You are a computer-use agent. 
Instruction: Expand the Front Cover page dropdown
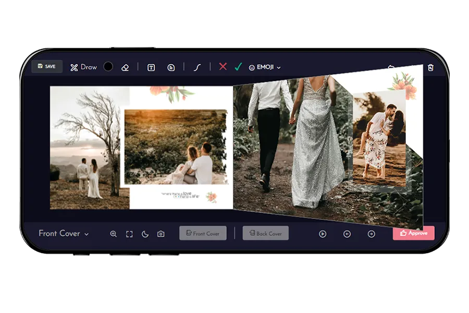(x=64, y=233)
